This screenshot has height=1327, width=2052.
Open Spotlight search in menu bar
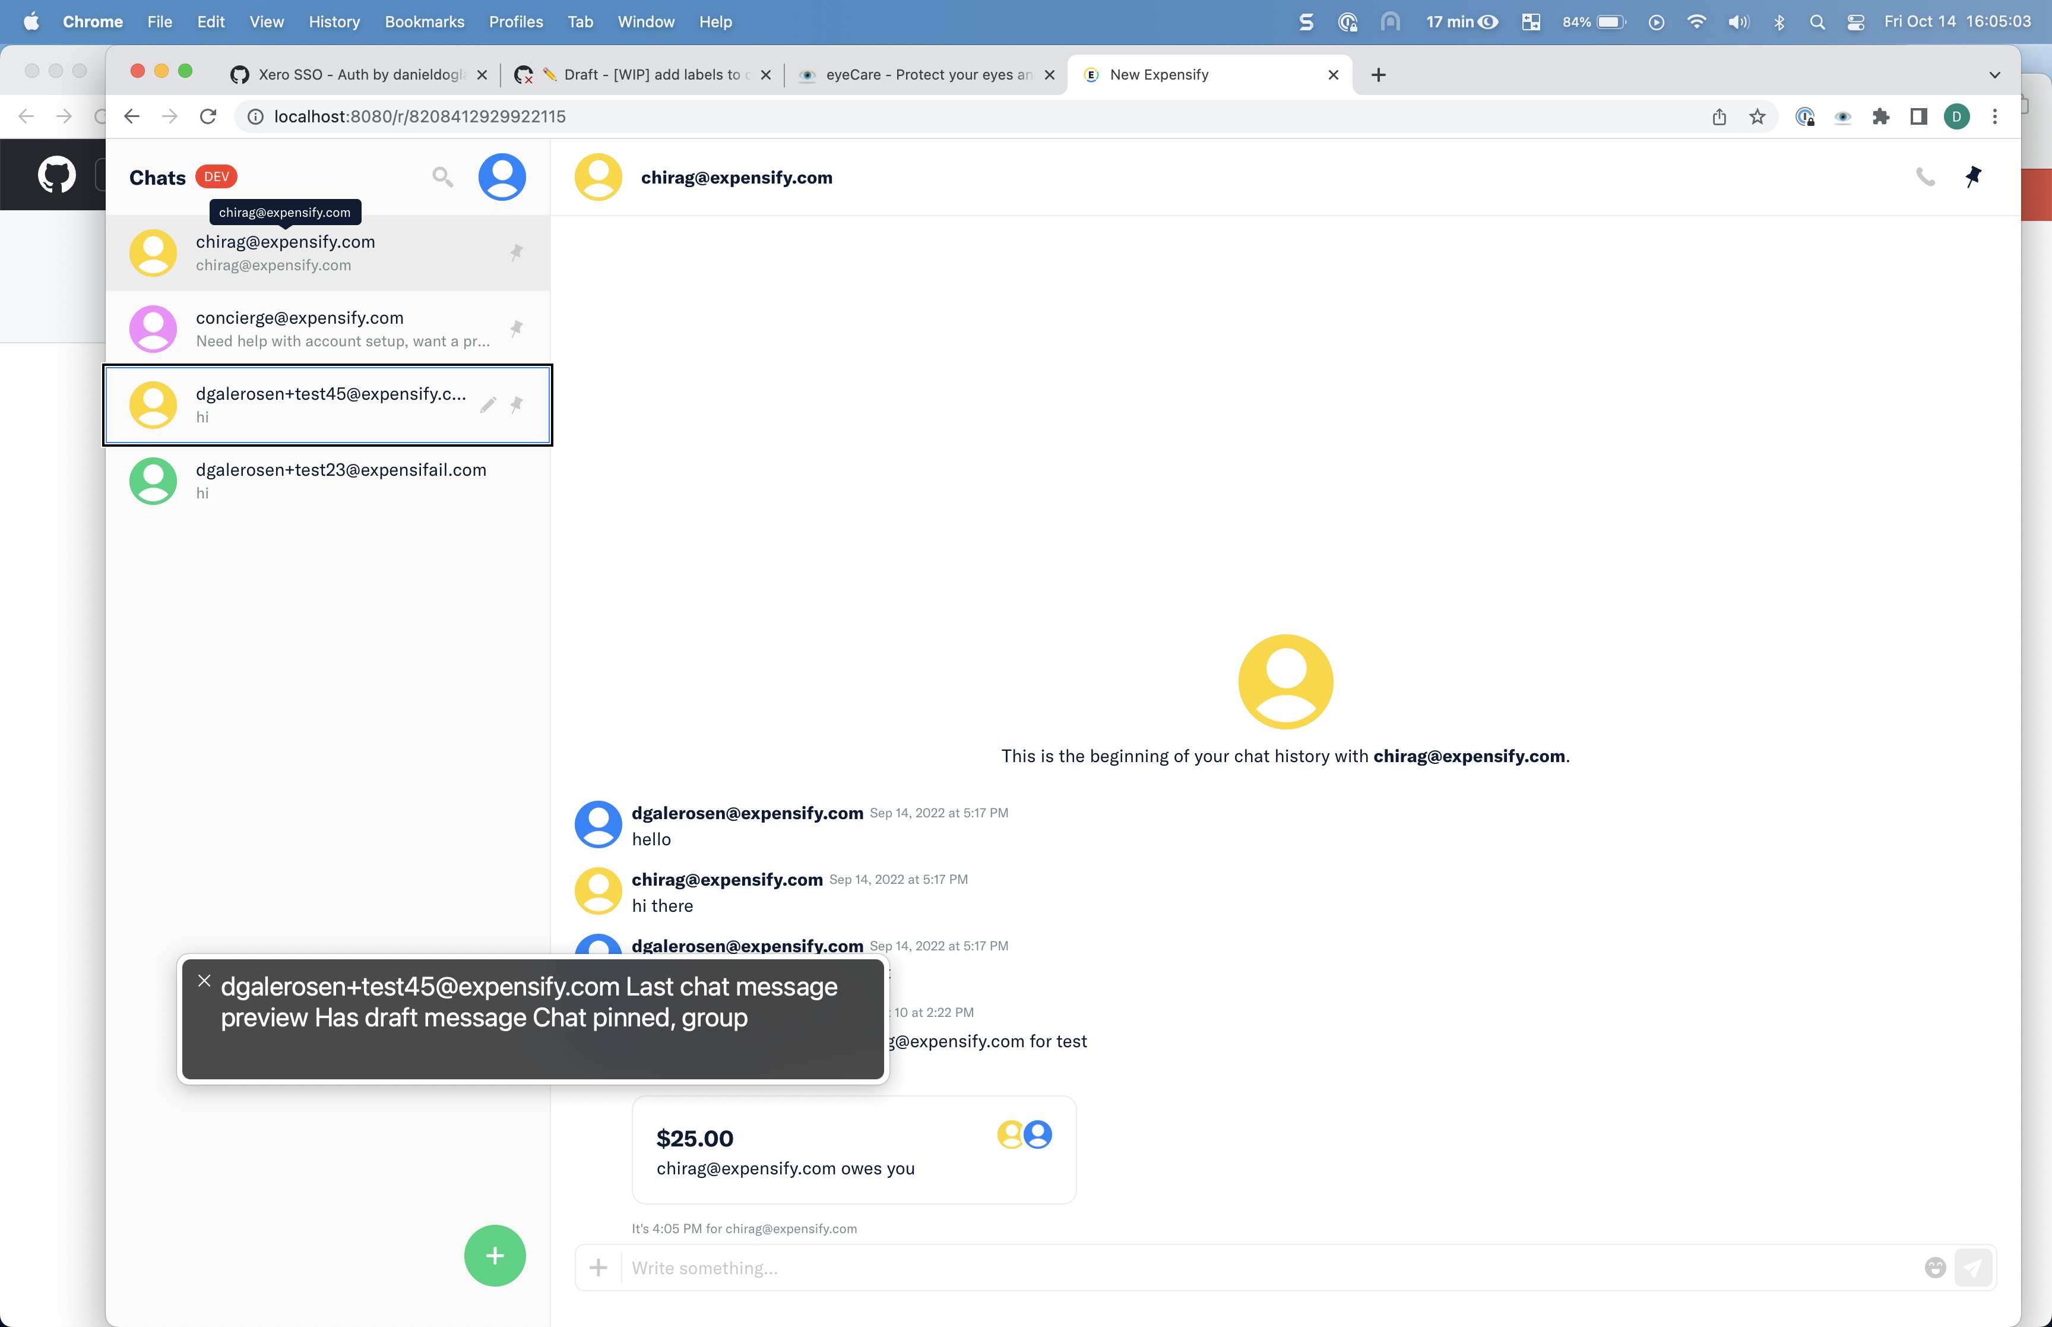1817,21
